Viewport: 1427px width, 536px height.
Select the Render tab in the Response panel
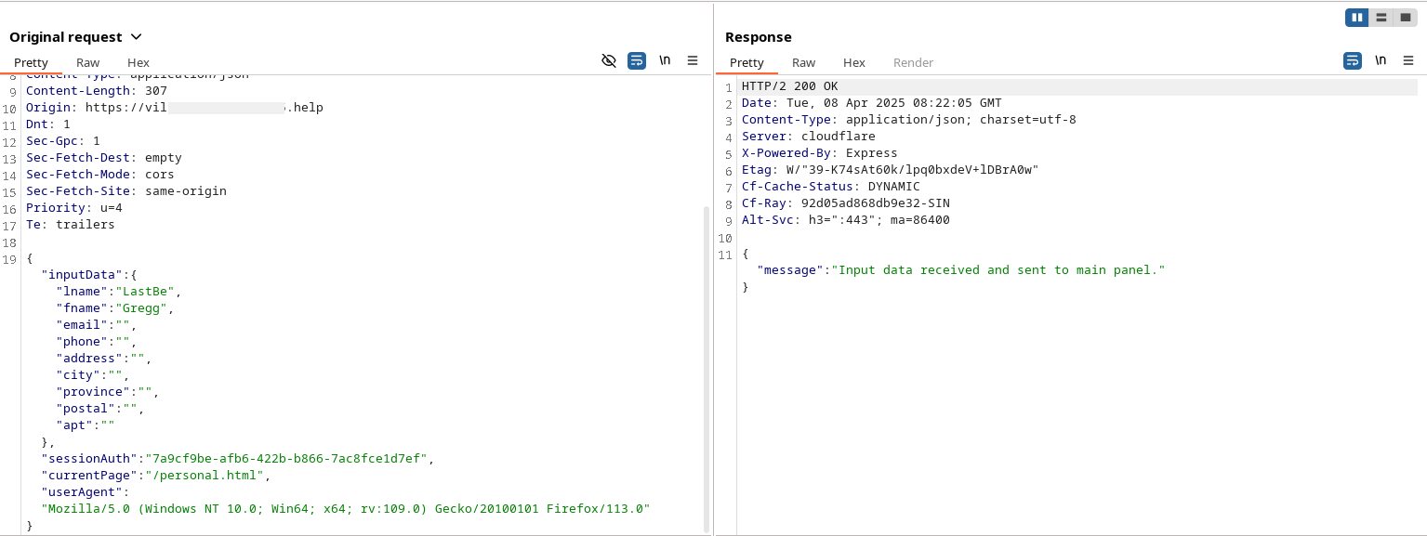click(913, 62)
